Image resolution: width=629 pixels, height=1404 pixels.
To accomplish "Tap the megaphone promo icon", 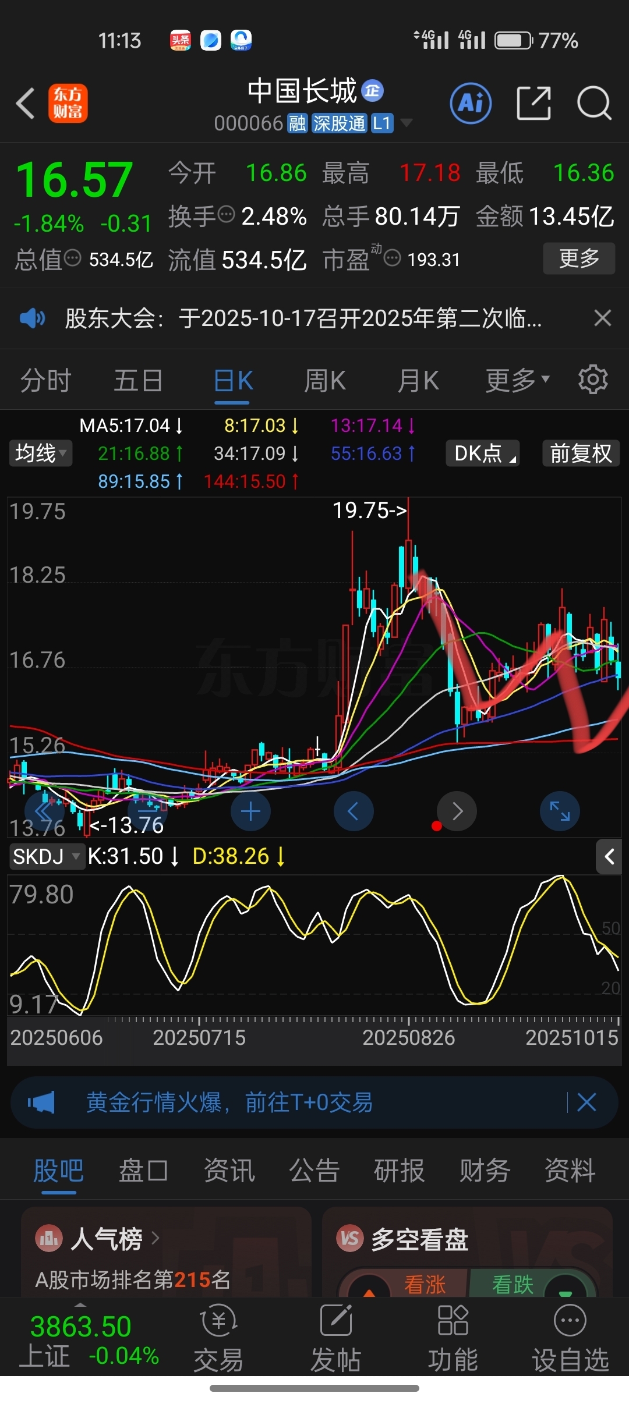I will point(41,1102).
